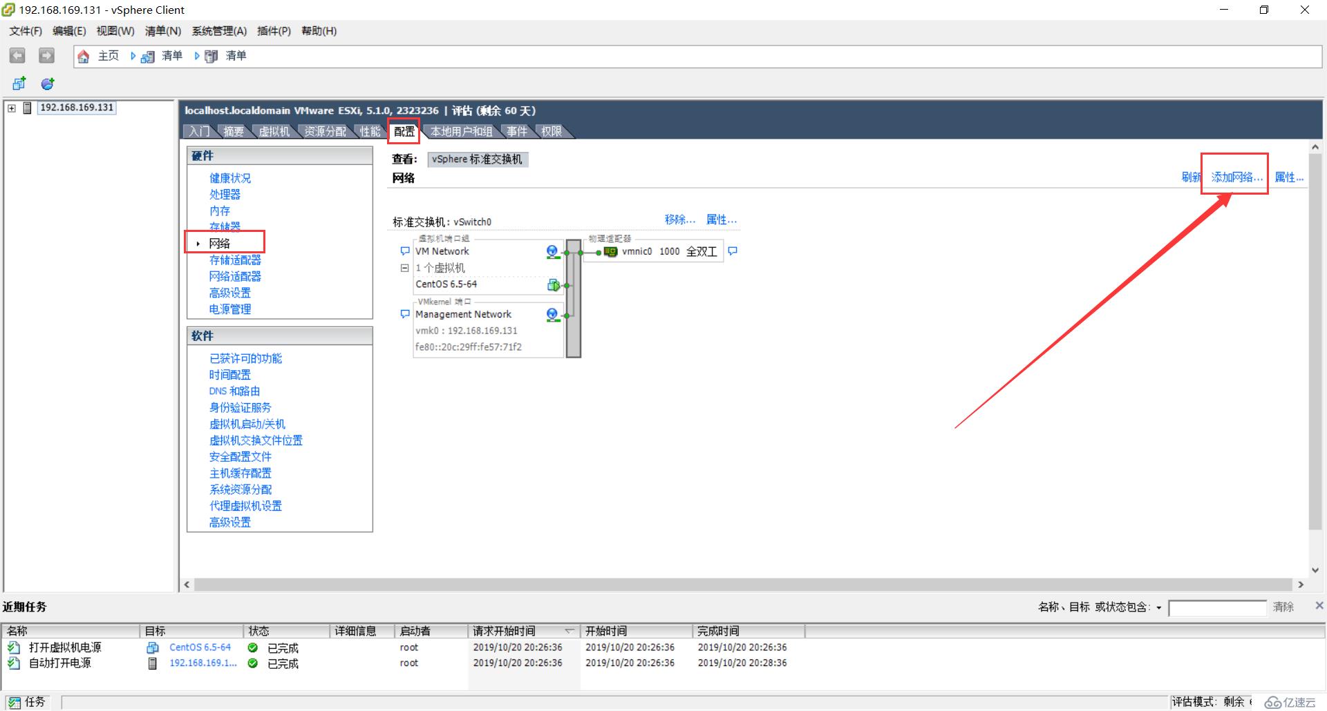
Task: Click the CentOS 6.5-64 target link in tasks
Action: pyautogui.click(x=200, y=647)
